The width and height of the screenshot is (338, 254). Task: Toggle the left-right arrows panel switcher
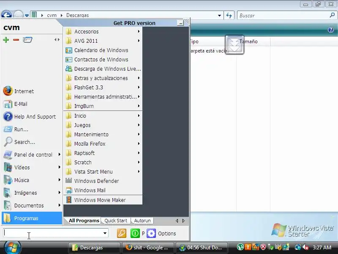click(x=57, y=39)
